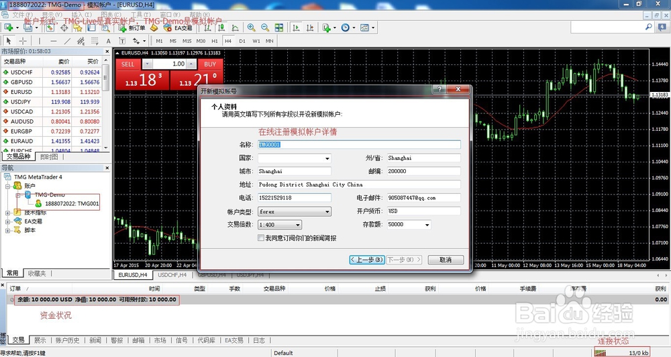Switch to the 收藏夹 tab in Navigator
This screenshot has height=357, width=671.
click(37, 273)
